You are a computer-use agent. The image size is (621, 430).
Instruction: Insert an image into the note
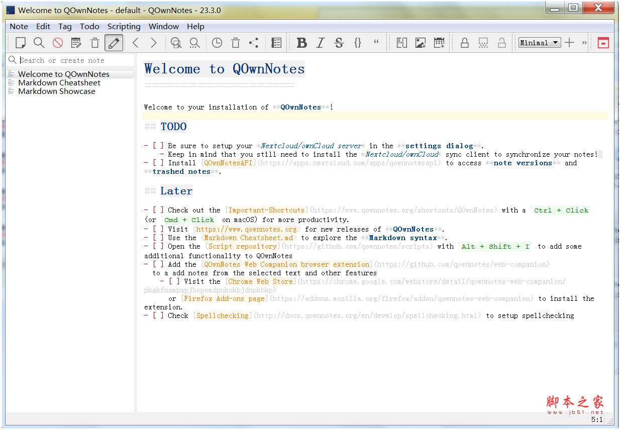420,43
